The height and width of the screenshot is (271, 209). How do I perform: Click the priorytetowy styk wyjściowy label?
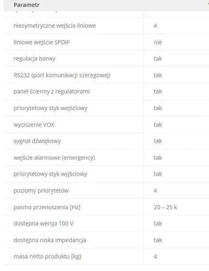[51, 174]
